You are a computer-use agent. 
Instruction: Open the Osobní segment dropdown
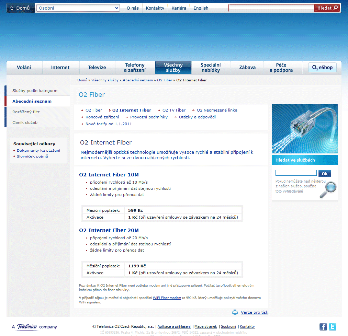pos(78,8)
